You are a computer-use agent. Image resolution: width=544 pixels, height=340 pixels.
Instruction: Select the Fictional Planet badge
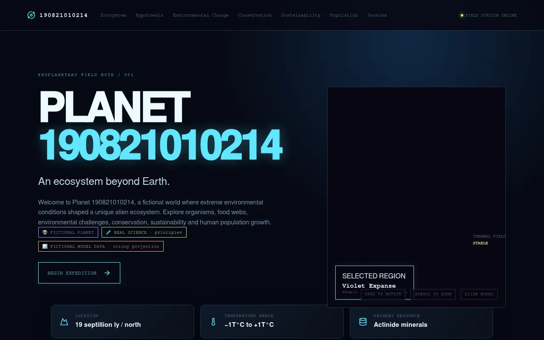68,232
